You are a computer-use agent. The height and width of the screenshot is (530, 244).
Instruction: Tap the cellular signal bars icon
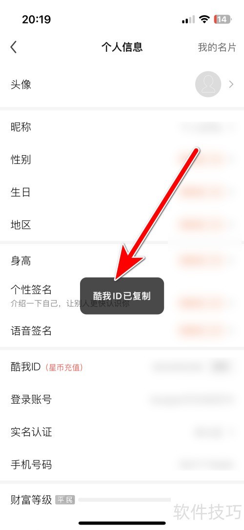188,20
